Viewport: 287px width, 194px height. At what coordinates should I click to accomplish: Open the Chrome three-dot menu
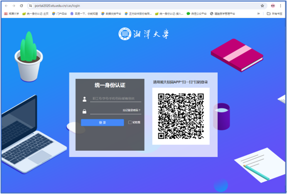tap(281, 6)
